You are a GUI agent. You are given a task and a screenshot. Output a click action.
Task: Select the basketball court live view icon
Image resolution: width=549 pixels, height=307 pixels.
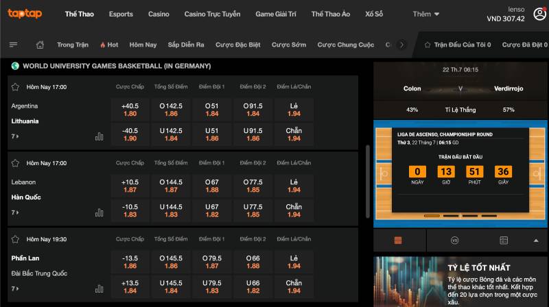(x=399, y=241)
